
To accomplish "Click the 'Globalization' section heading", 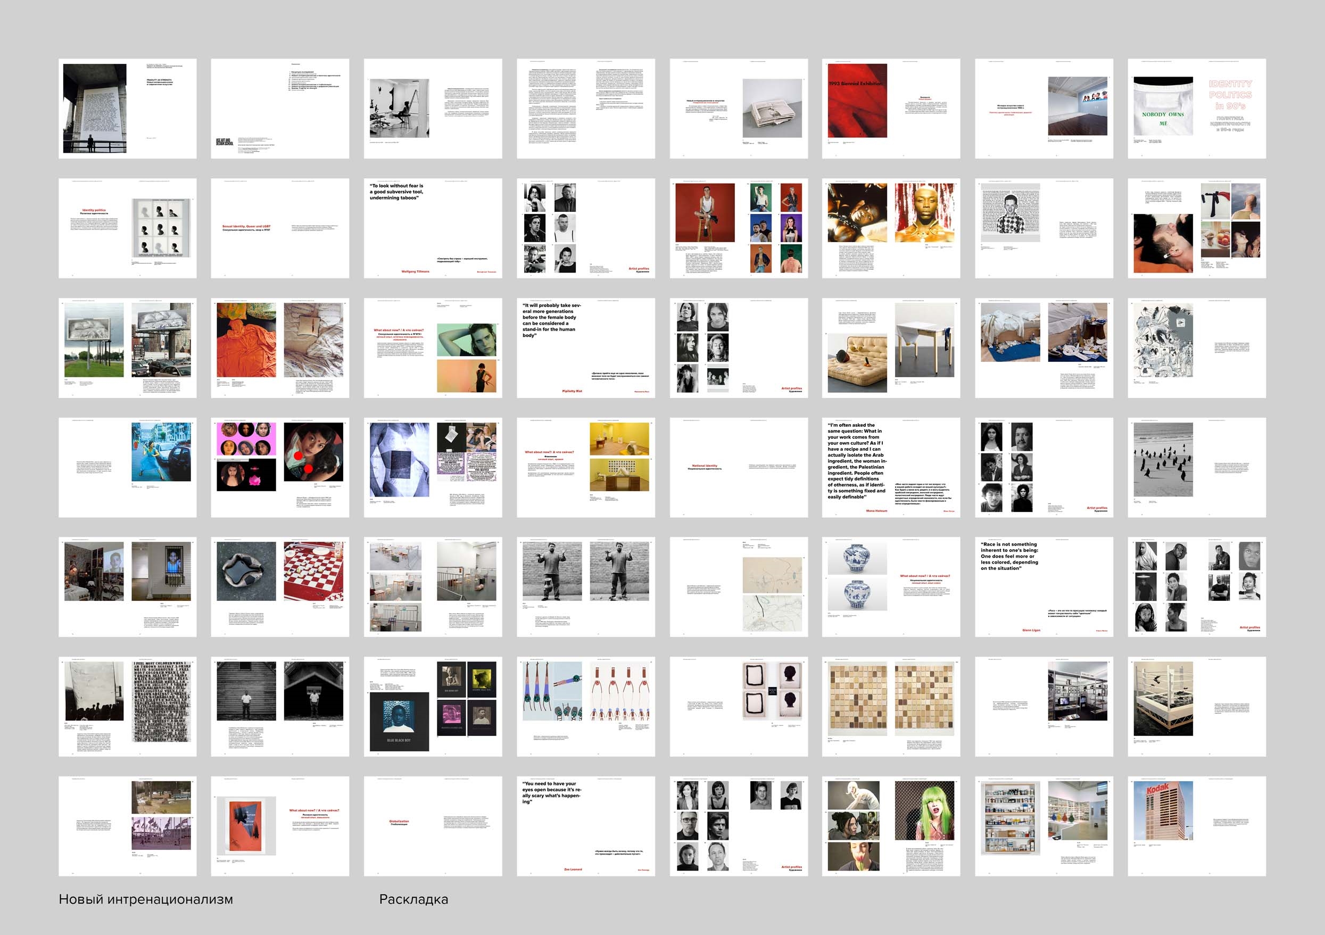I will 399,821.
